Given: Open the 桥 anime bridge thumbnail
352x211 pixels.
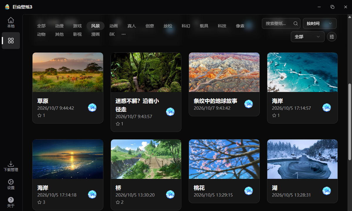Looking at the screenshot, I should click(x=146, y=159).
